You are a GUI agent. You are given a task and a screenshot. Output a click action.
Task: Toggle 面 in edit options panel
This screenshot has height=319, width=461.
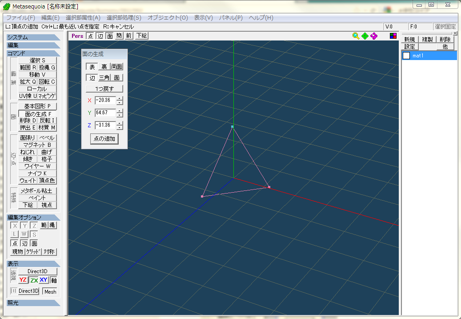pyautogui.click(x=34, y=243)
